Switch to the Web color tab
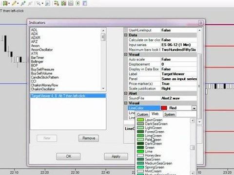 [155, 114]
